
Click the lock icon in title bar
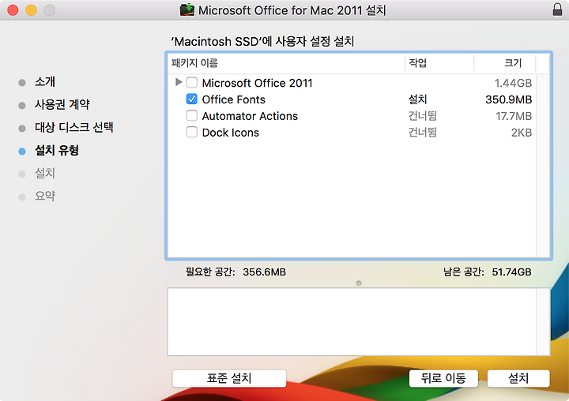(557, 9)
